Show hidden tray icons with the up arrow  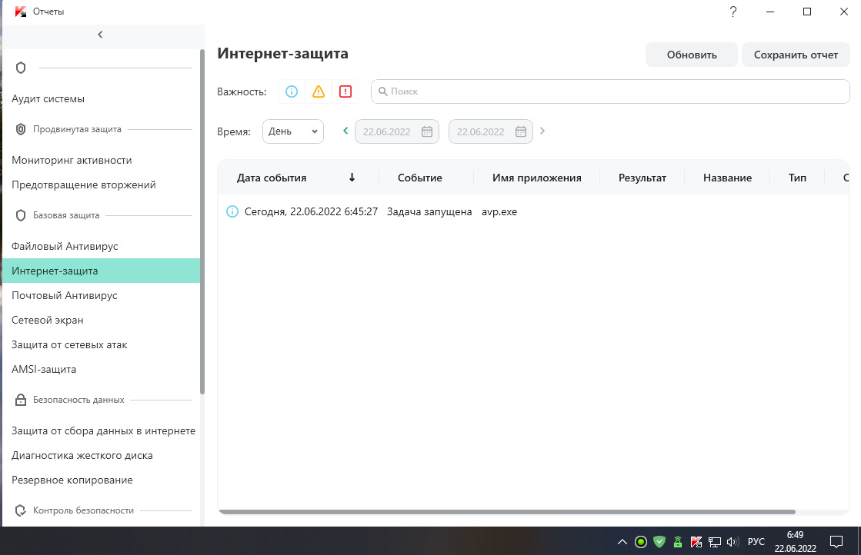click(x=622, y=542)
